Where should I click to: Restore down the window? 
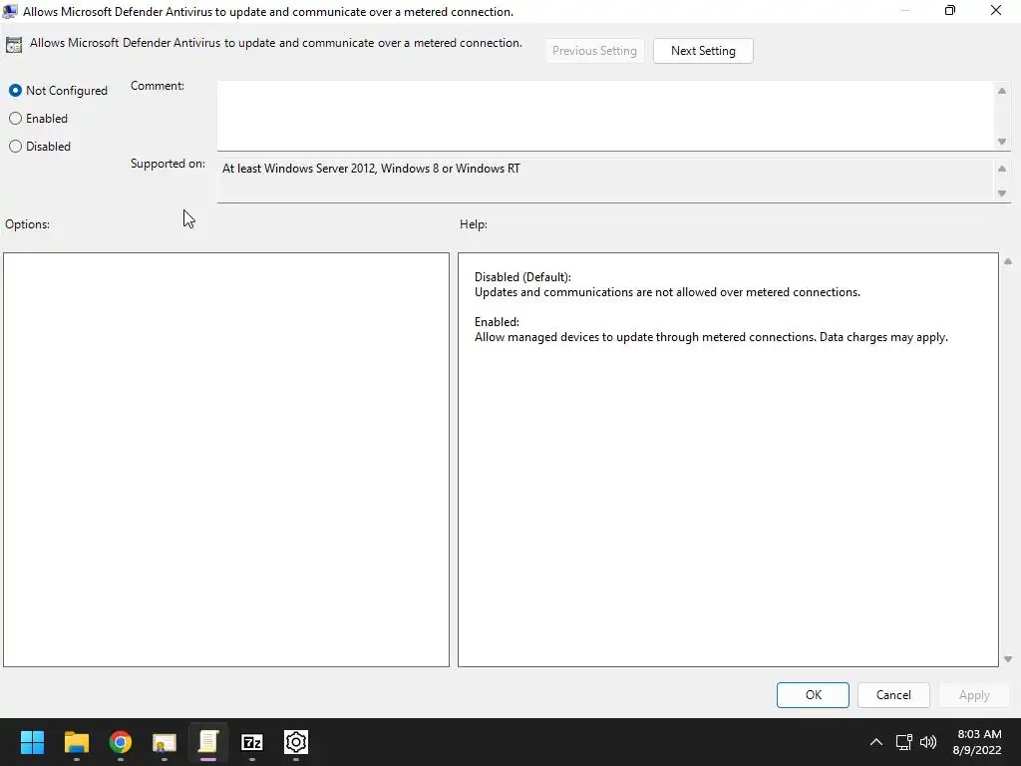950,10
